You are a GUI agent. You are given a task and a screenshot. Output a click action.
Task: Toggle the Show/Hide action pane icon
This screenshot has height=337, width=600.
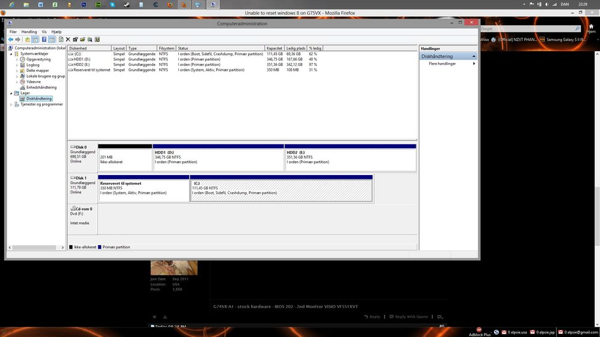tap(52, 40)
